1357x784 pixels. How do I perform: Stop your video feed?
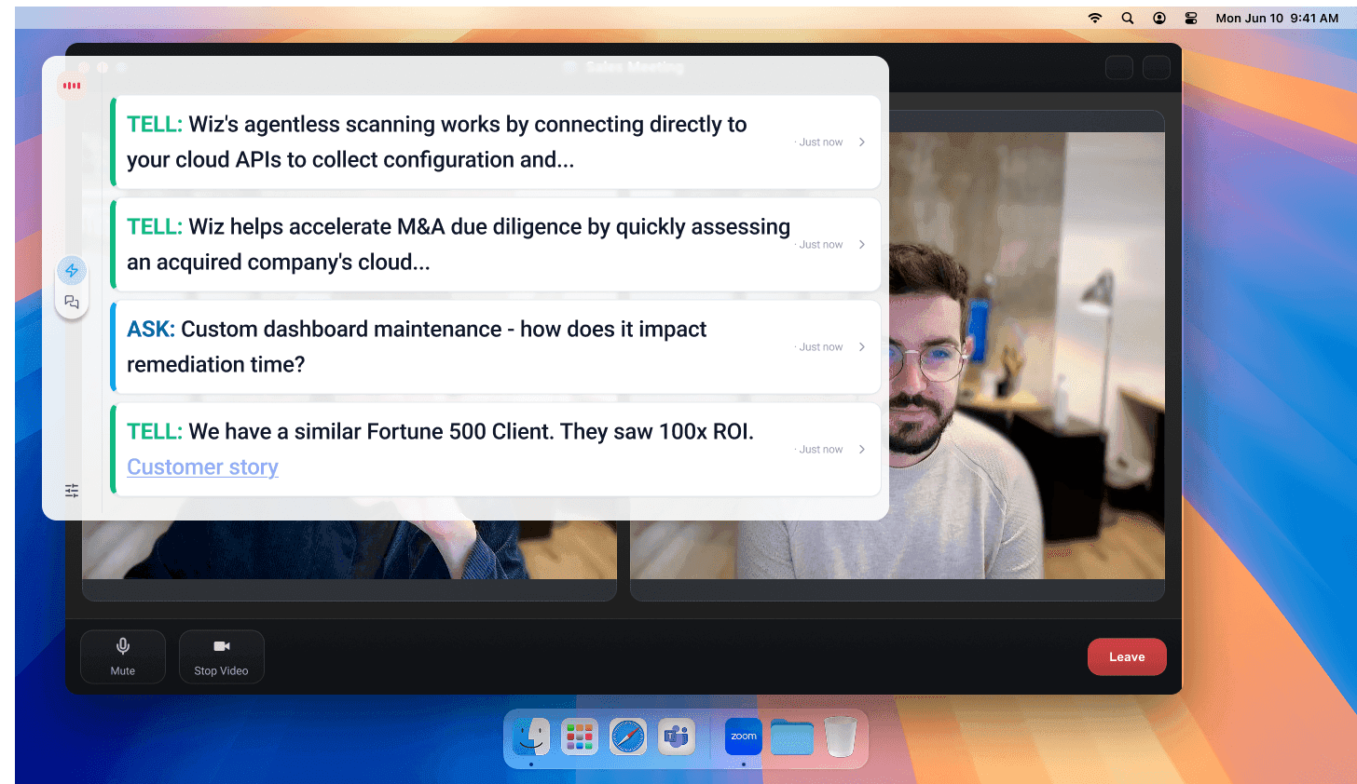[x=221, y=656]
